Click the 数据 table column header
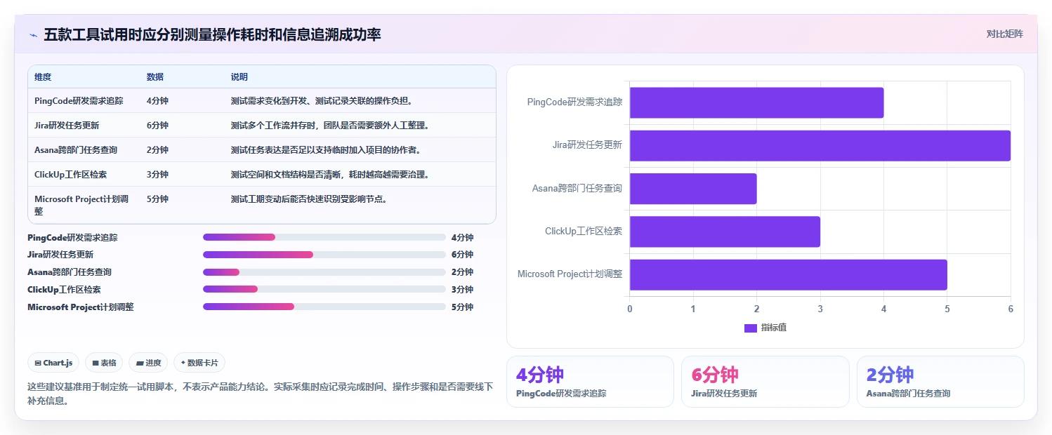 click(155, 77)
